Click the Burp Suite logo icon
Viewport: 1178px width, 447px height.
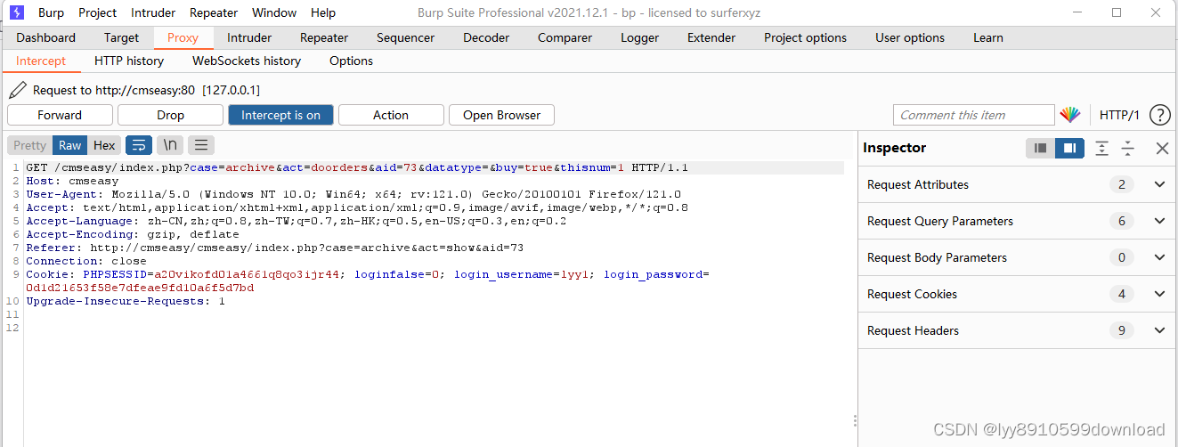[16, 12]
